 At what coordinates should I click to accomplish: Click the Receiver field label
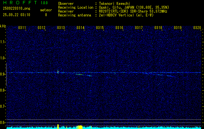point(66,11)
